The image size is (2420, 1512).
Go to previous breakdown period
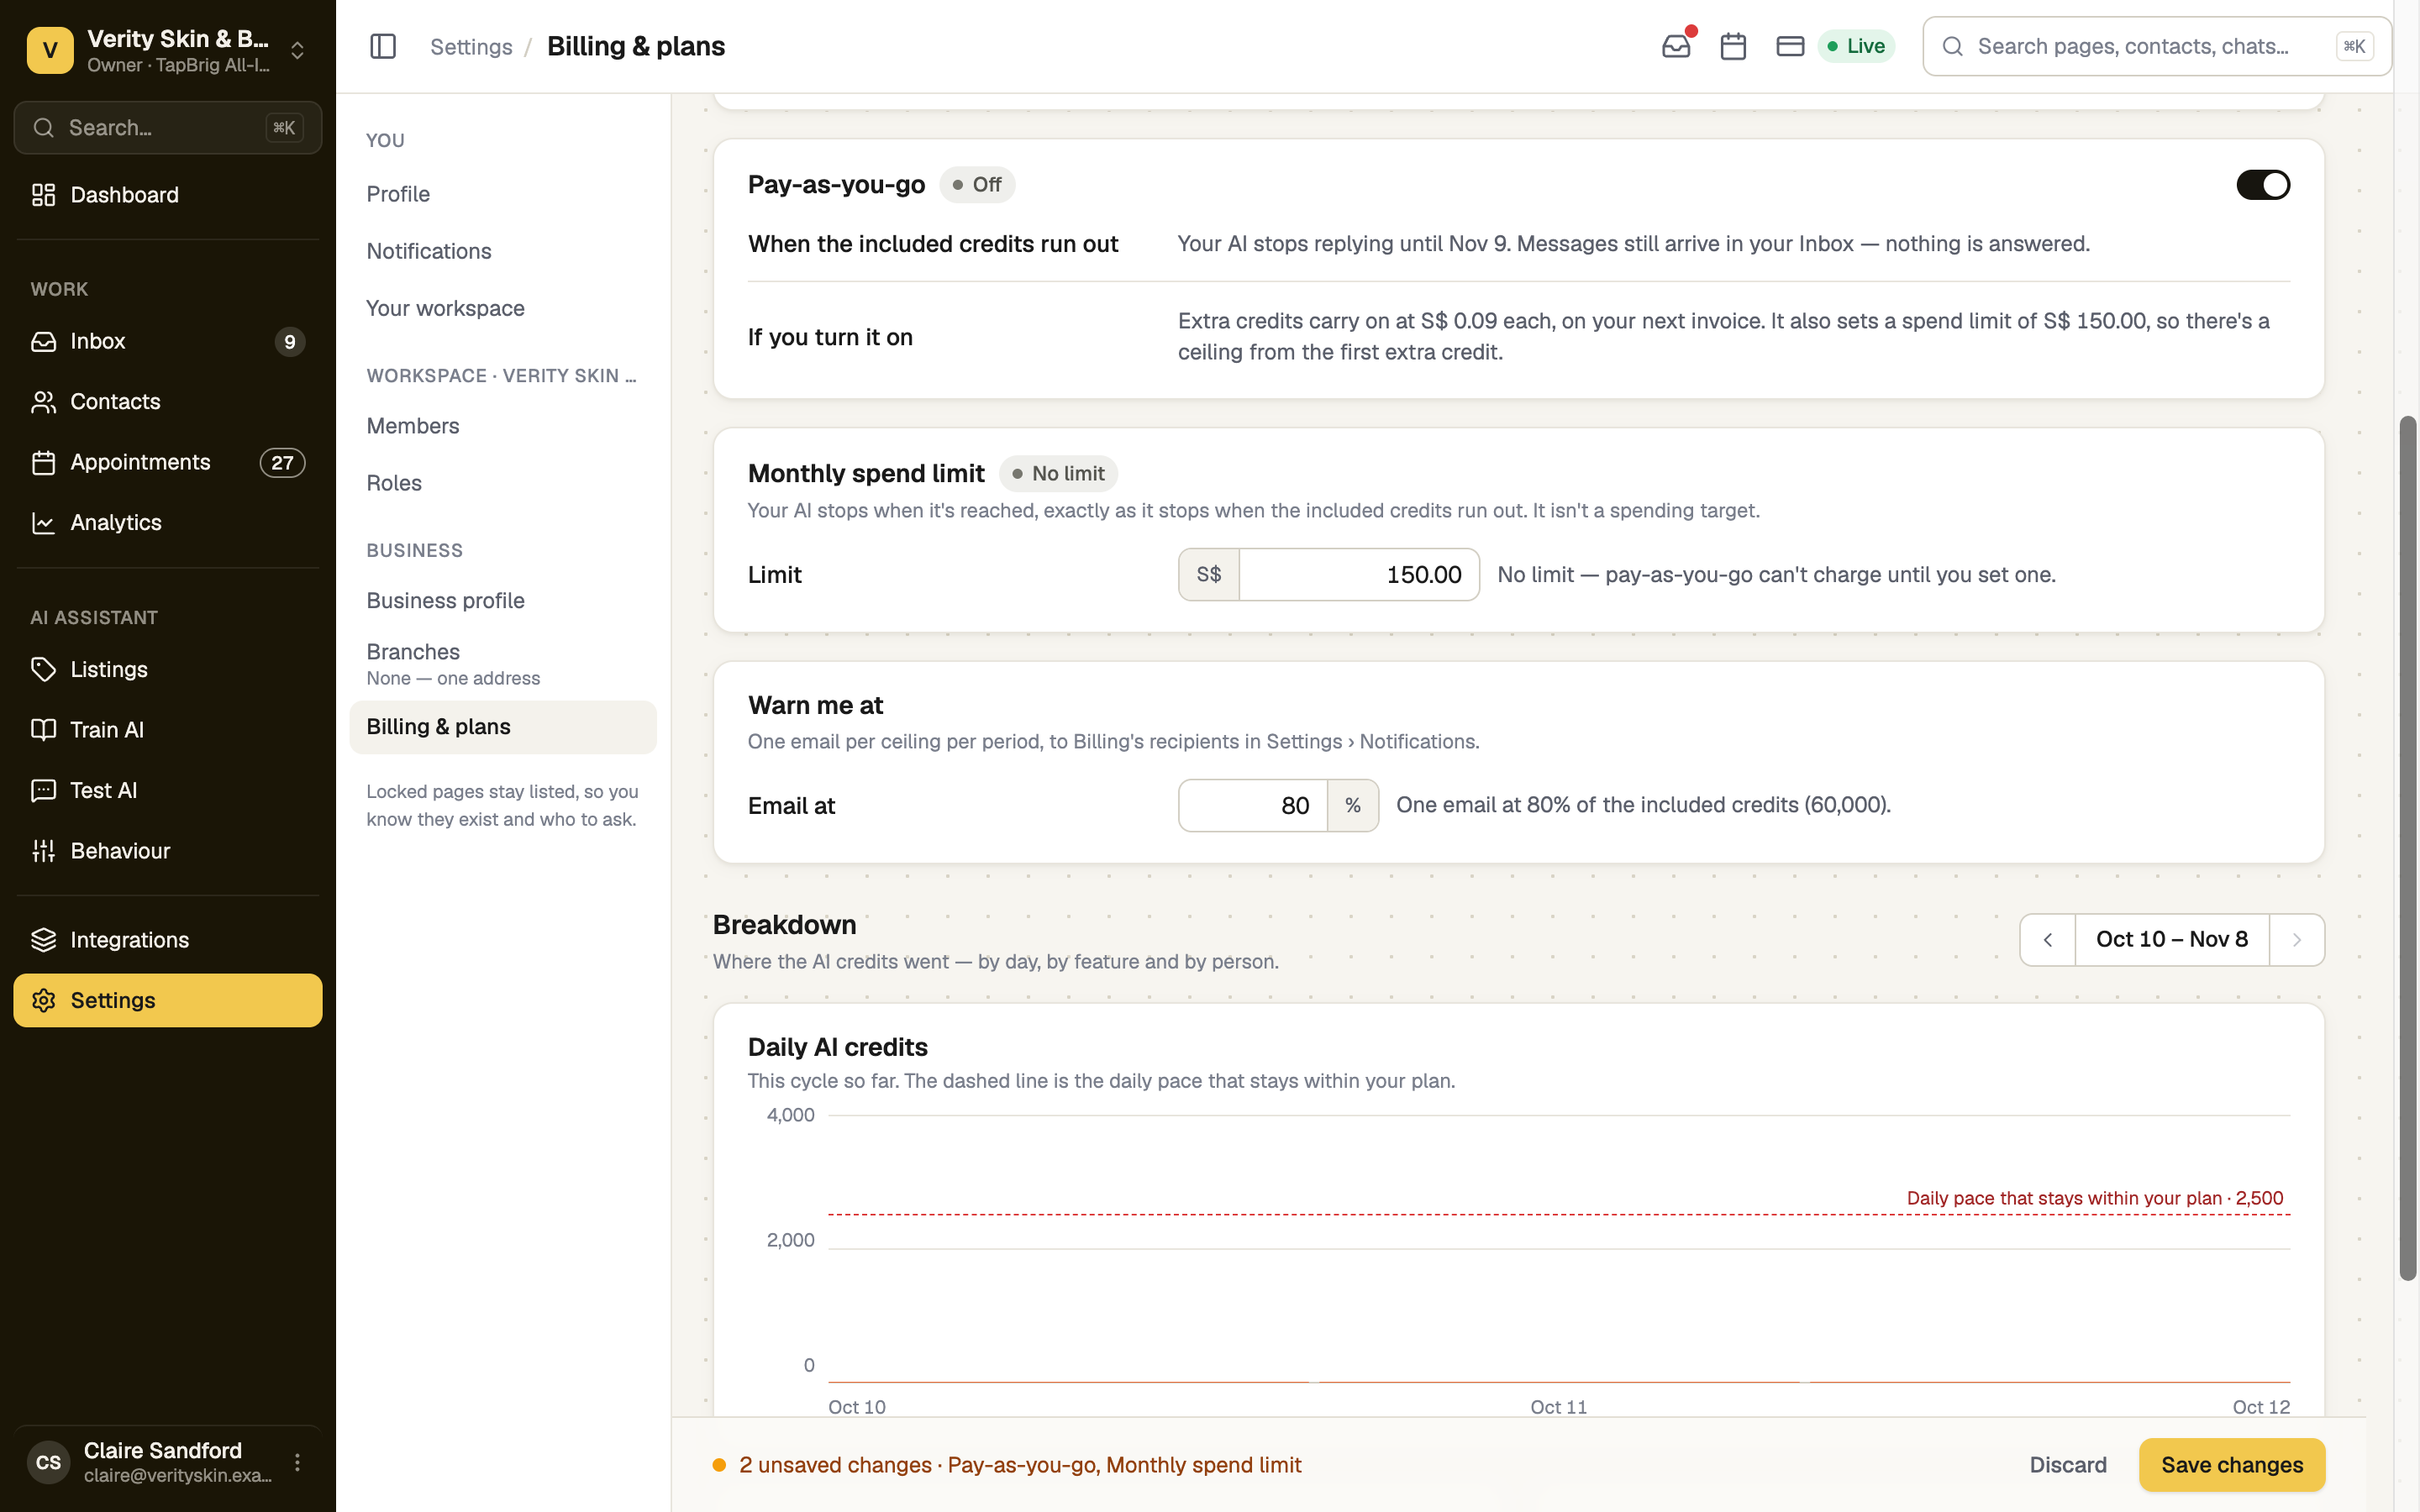pos(2047,940)
